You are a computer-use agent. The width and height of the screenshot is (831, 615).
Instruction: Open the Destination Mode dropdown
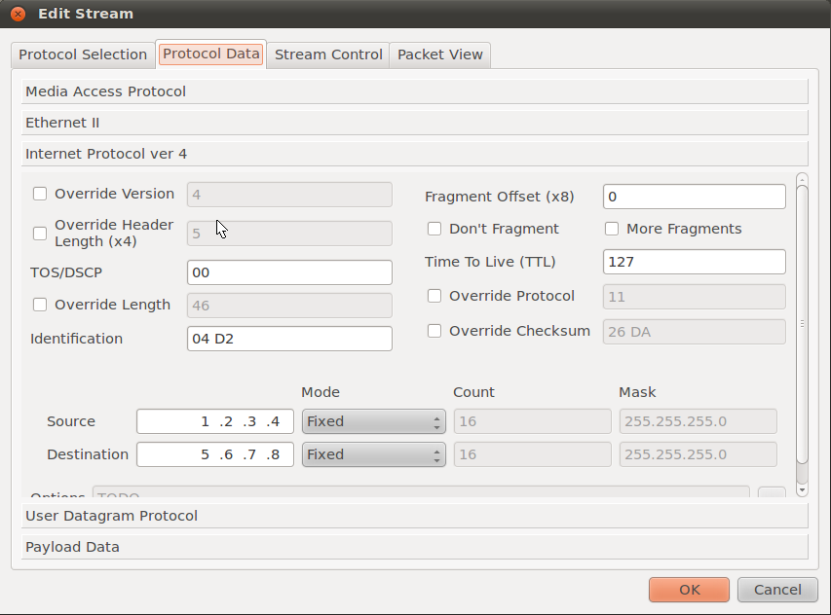[374, 454]
